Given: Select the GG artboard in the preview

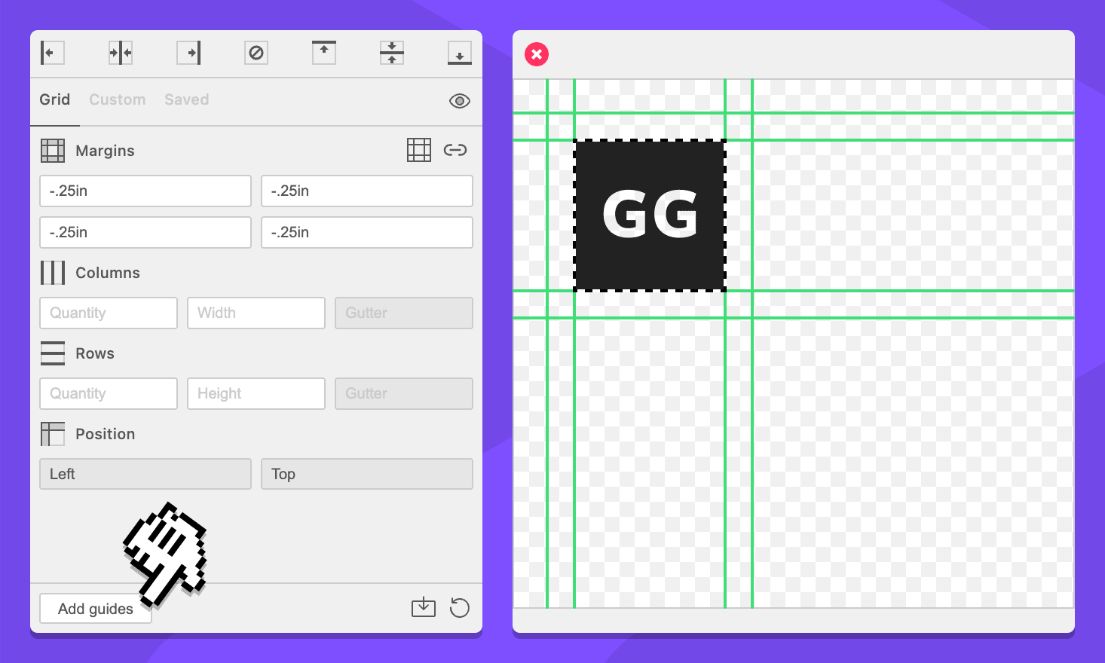Looking at the screenshot, I should point(650,215).
